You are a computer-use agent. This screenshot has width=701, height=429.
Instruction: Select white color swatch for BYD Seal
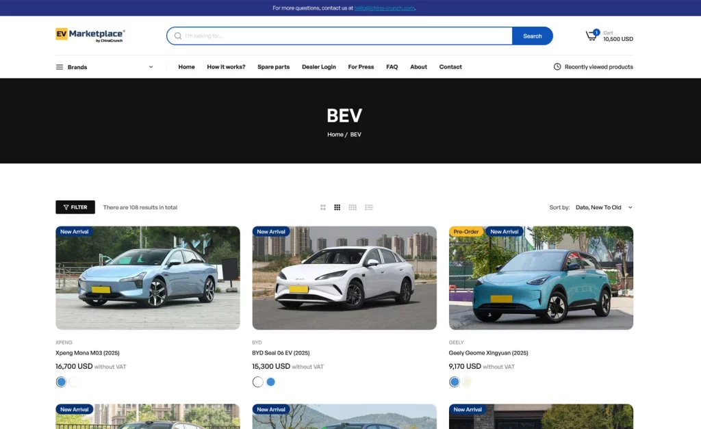[258, 382]
